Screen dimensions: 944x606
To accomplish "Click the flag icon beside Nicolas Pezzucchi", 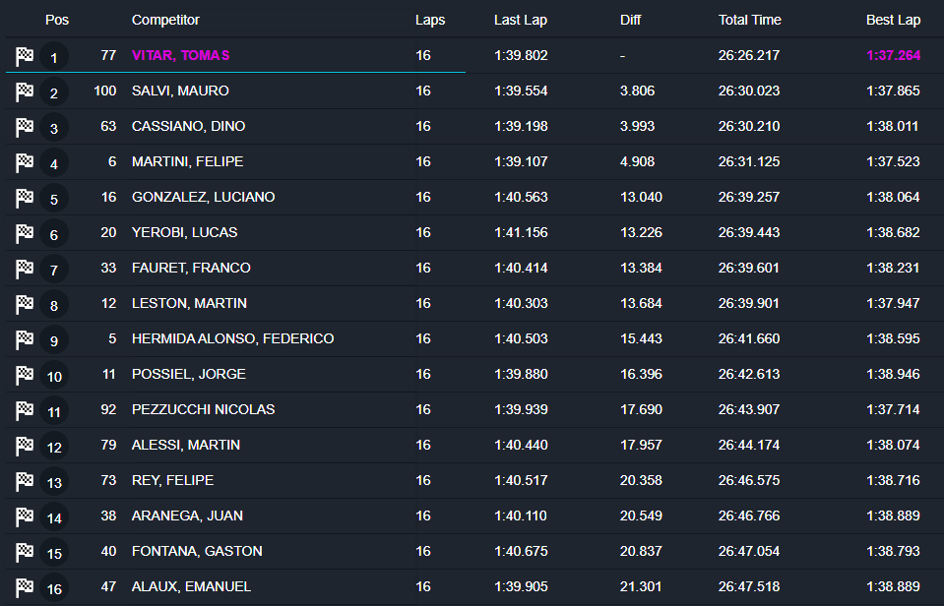I will coord(25,411).
